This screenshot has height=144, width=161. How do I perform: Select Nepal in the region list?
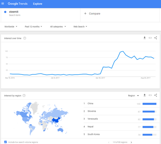pyautogui.click(x=122, y=127)
